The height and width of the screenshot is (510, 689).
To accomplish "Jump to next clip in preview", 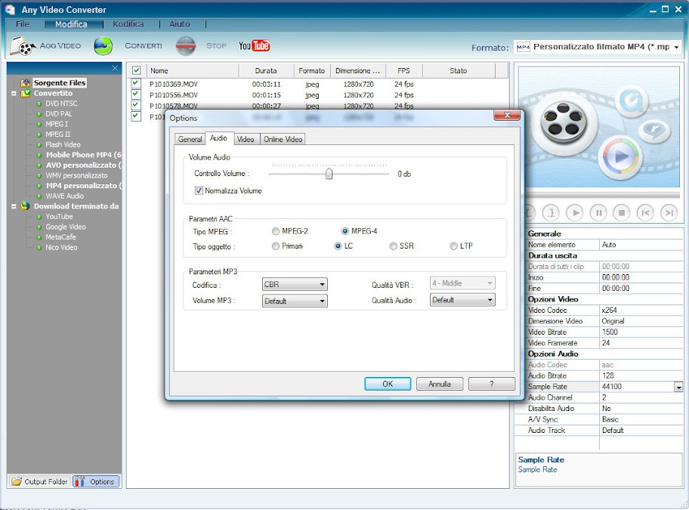I will click(x=669, y=212).
